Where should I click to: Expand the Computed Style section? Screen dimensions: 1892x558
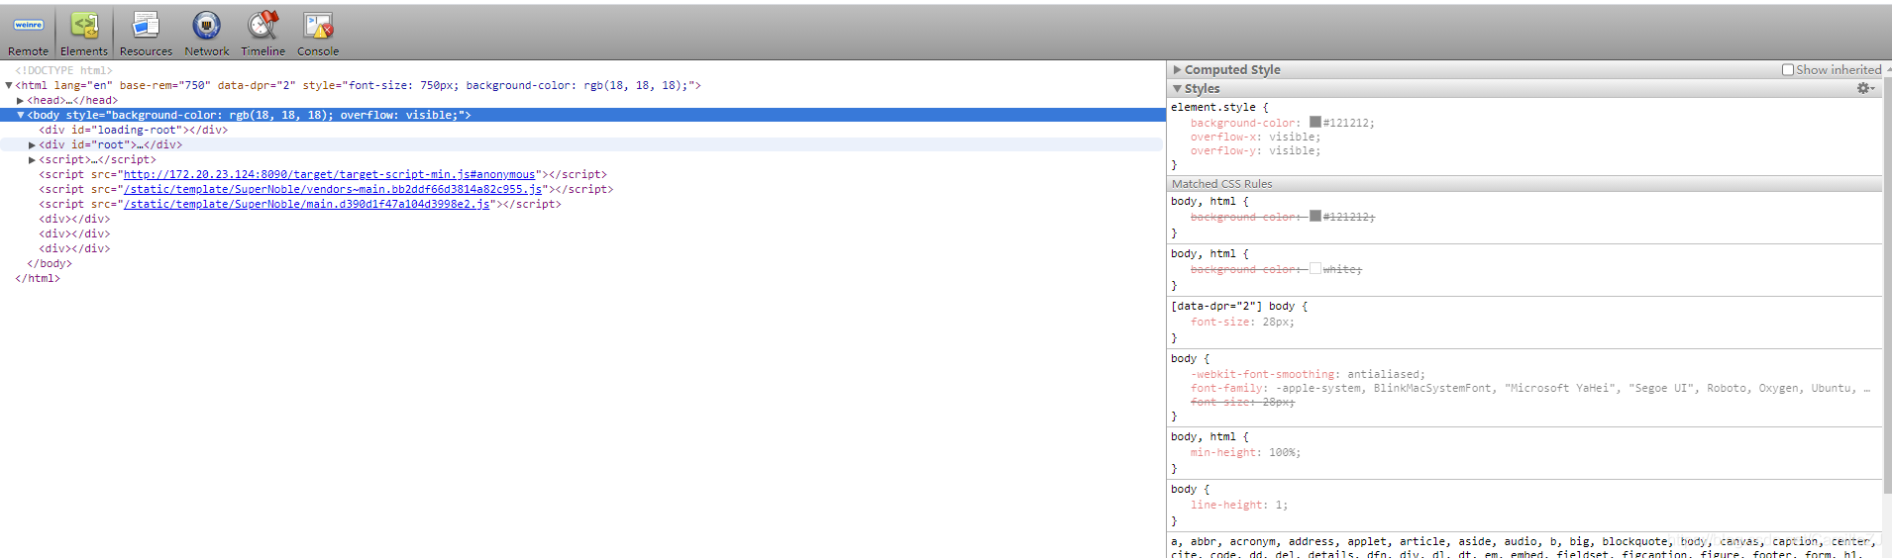(1178, 70)
